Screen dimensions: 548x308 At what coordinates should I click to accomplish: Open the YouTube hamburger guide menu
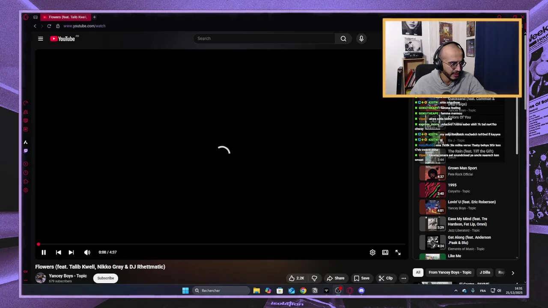pos(40,38)
